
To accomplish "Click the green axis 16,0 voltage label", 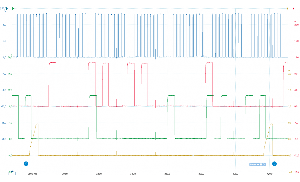I will [11, 74].
